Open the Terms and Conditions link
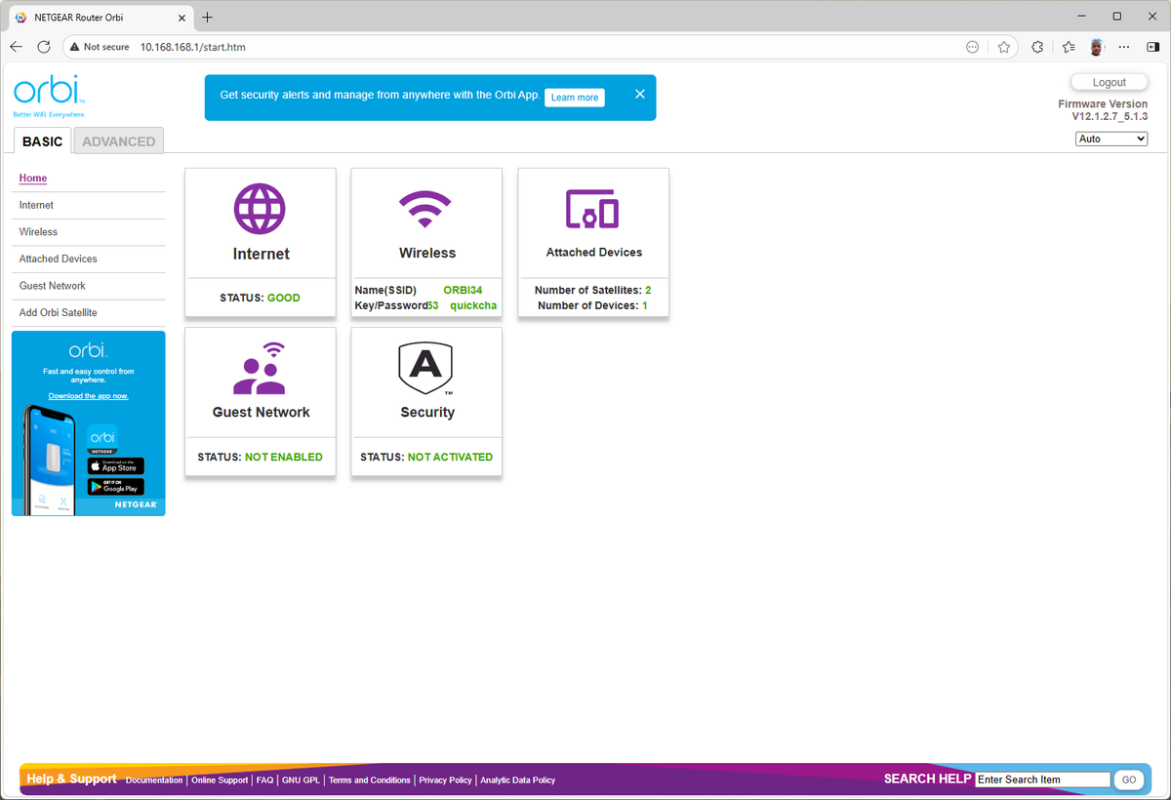 [370, 780]
